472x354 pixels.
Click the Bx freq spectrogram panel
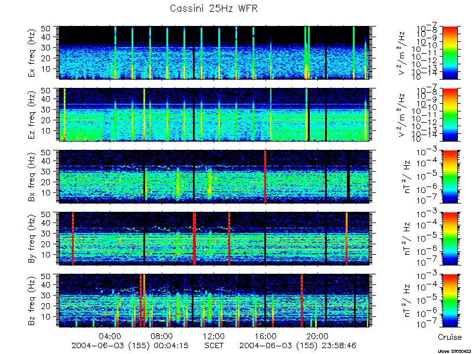(x=214, y=176)
